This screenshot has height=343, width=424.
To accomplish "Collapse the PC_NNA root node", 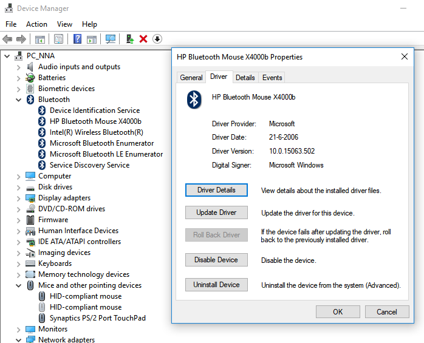I will [7, 56].
